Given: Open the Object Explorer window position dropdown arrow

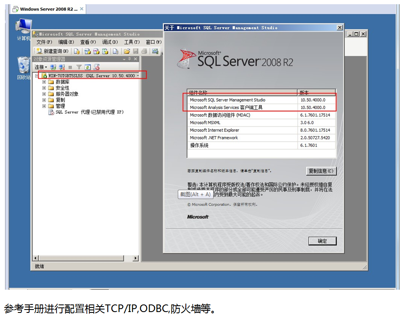Looking at the screenshot, I should [124, 59].
